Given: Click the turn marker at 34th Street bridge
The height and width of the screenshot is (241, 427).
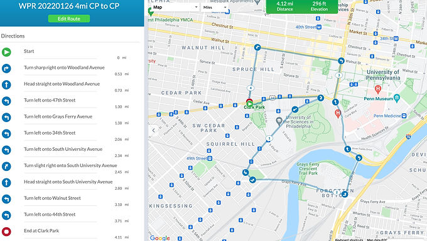Looking at the screenshot, I should [359, 158].
